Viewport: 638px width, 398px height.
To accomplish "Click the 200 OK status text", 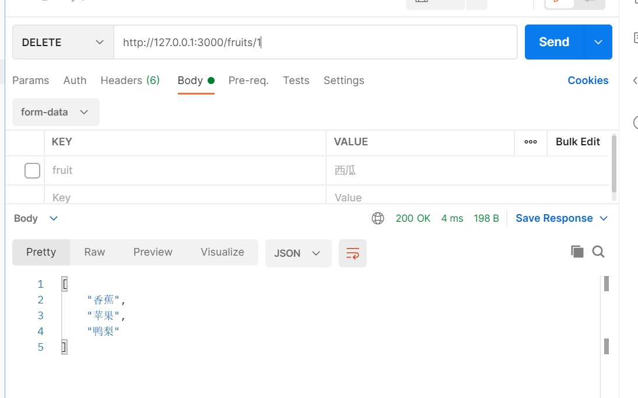I will click(x=413, y=218).
